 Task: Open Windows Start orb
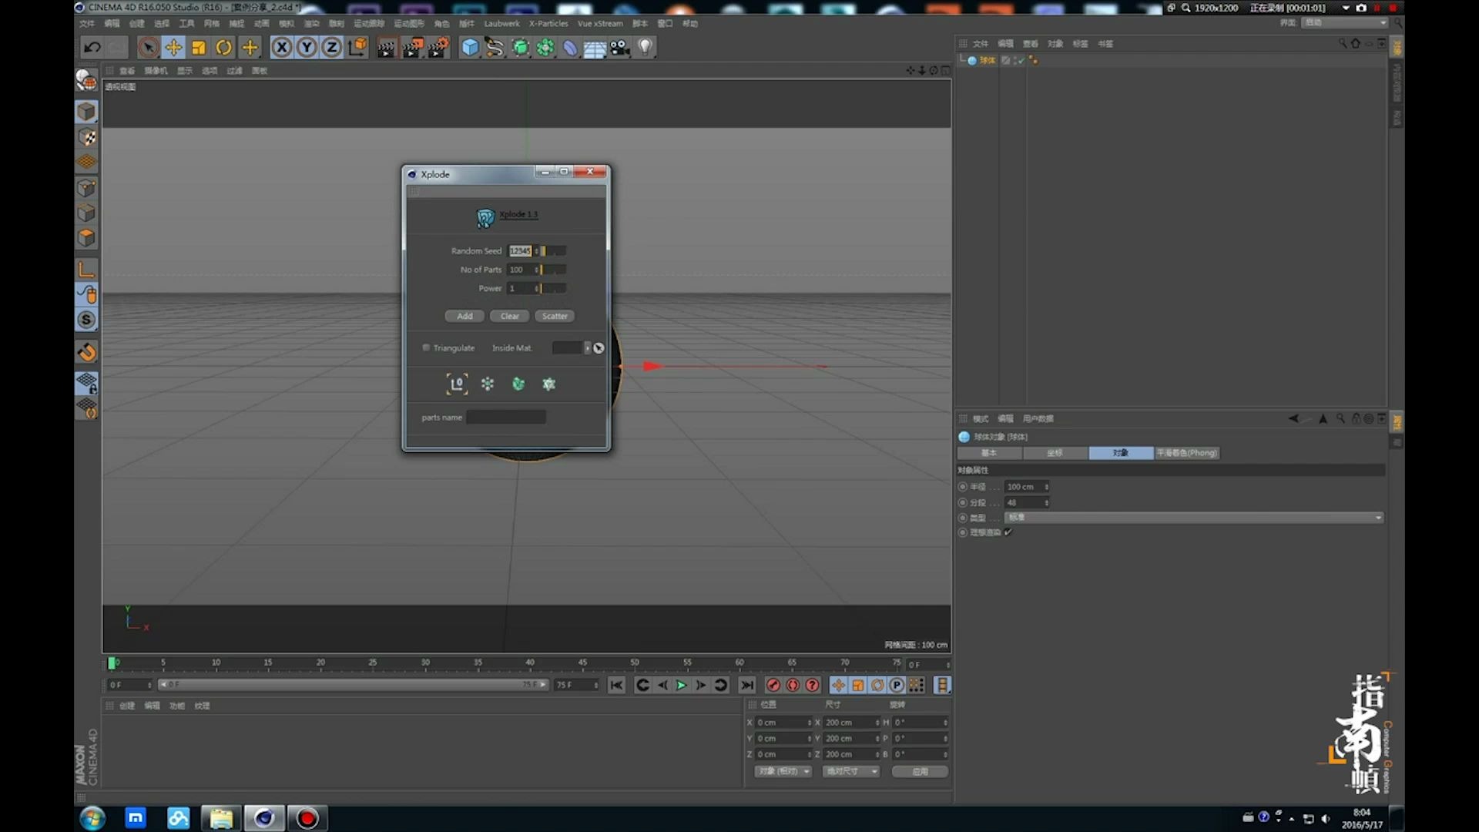[x=92, y=818]
